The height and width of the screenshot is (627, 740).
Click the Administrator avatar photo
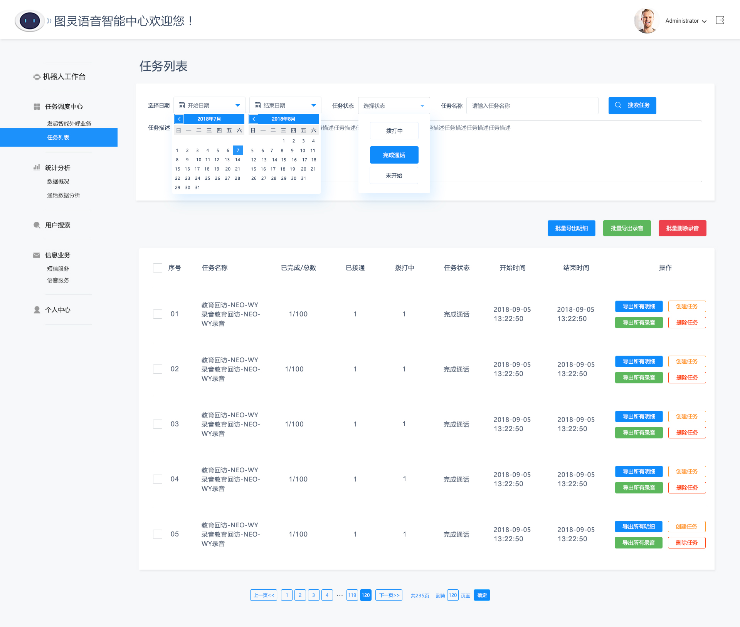tap(646, 21)
